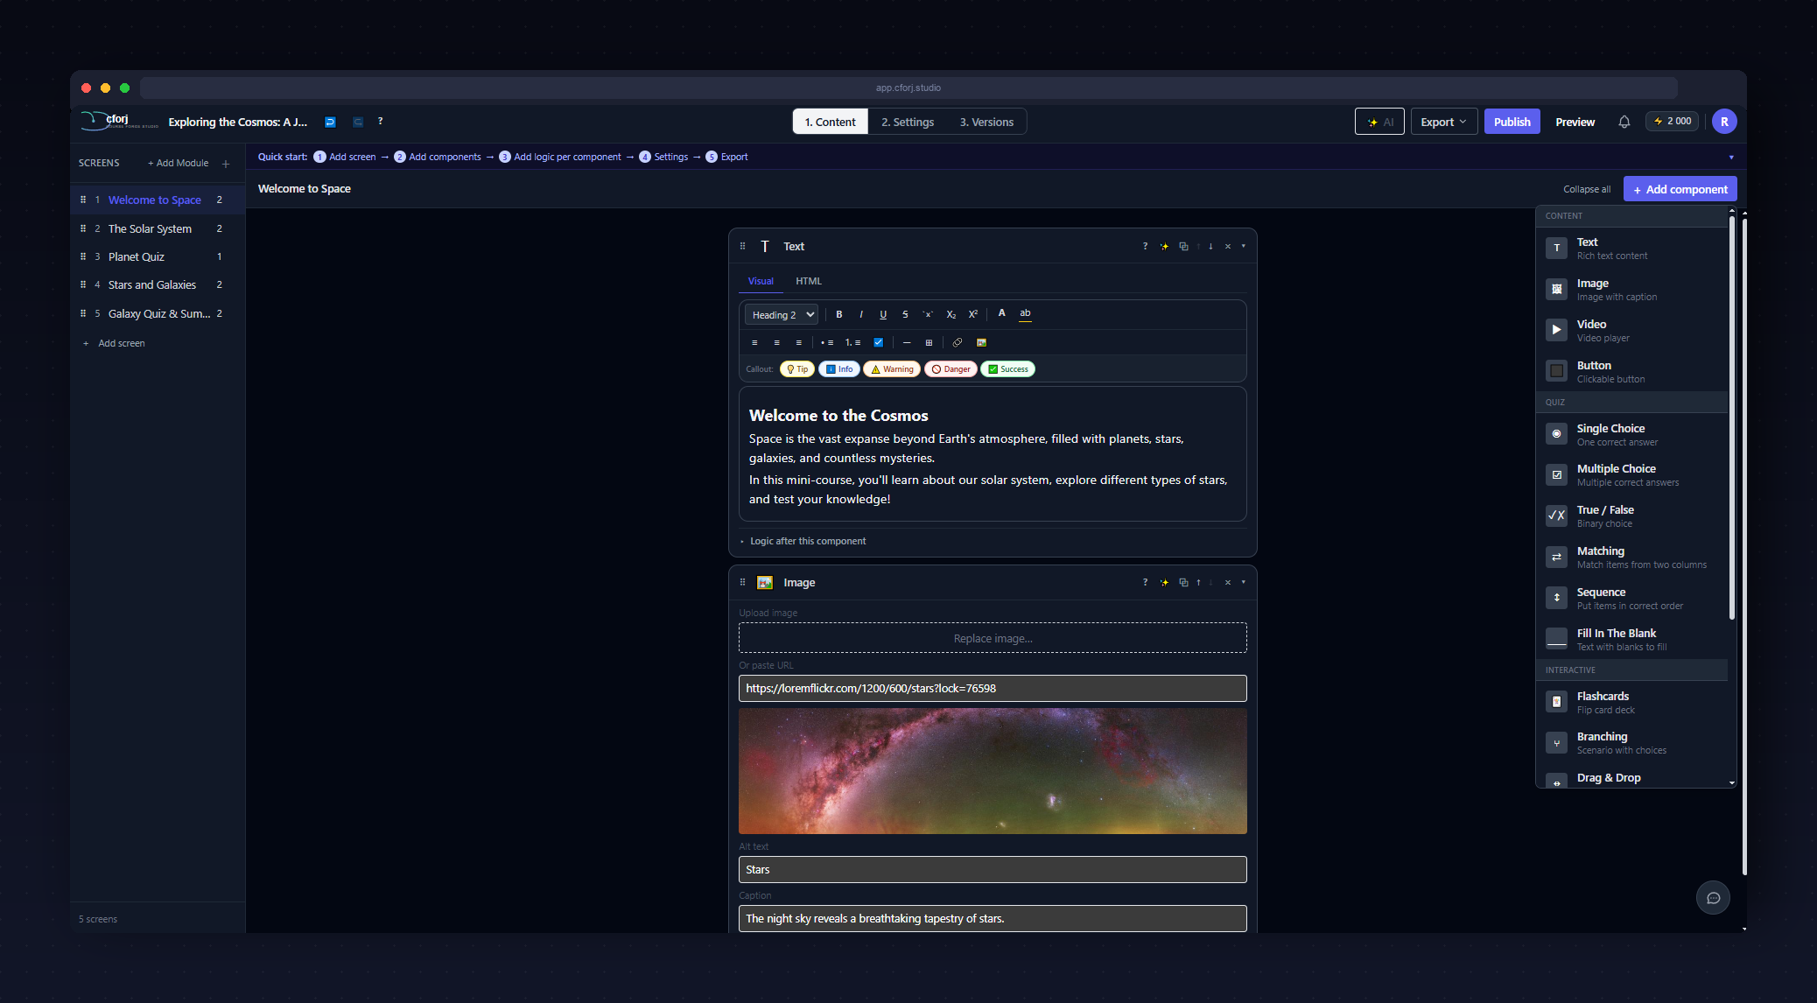Use AI sparkle on the Text component

(1164, 246)
